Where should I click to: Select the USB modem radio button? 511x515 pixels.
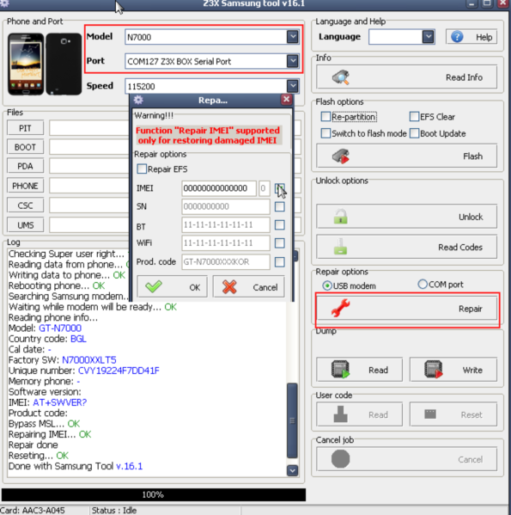pyautogui.click(x=326, y=285)
